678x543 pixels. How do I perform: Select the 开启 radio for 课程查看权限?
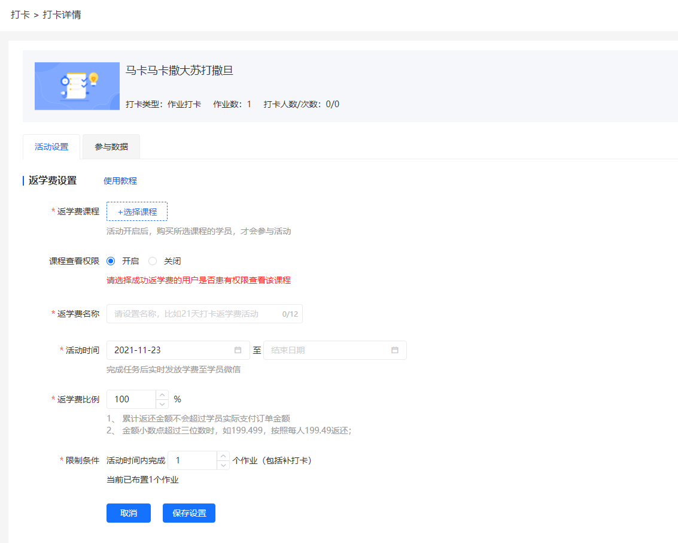tap(110, 260)
